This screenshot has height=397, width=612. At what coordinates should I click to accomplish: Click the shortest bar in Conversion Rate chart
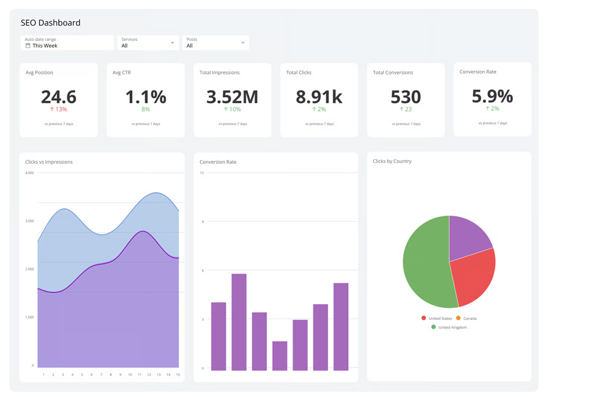point(280,355)
